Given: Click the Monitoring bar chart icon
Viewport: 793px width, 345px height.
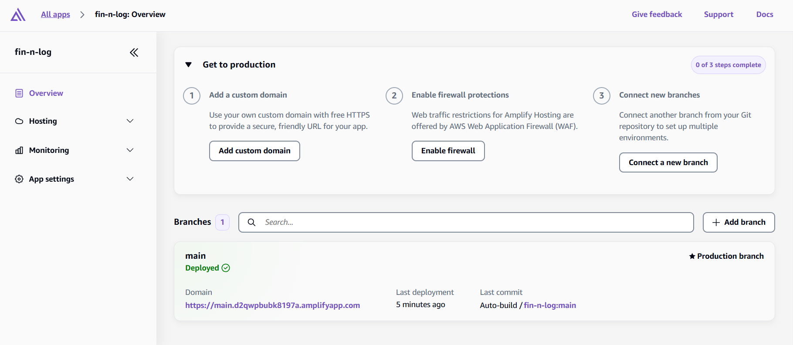Looking at the screenshot, I should (19, 150).
